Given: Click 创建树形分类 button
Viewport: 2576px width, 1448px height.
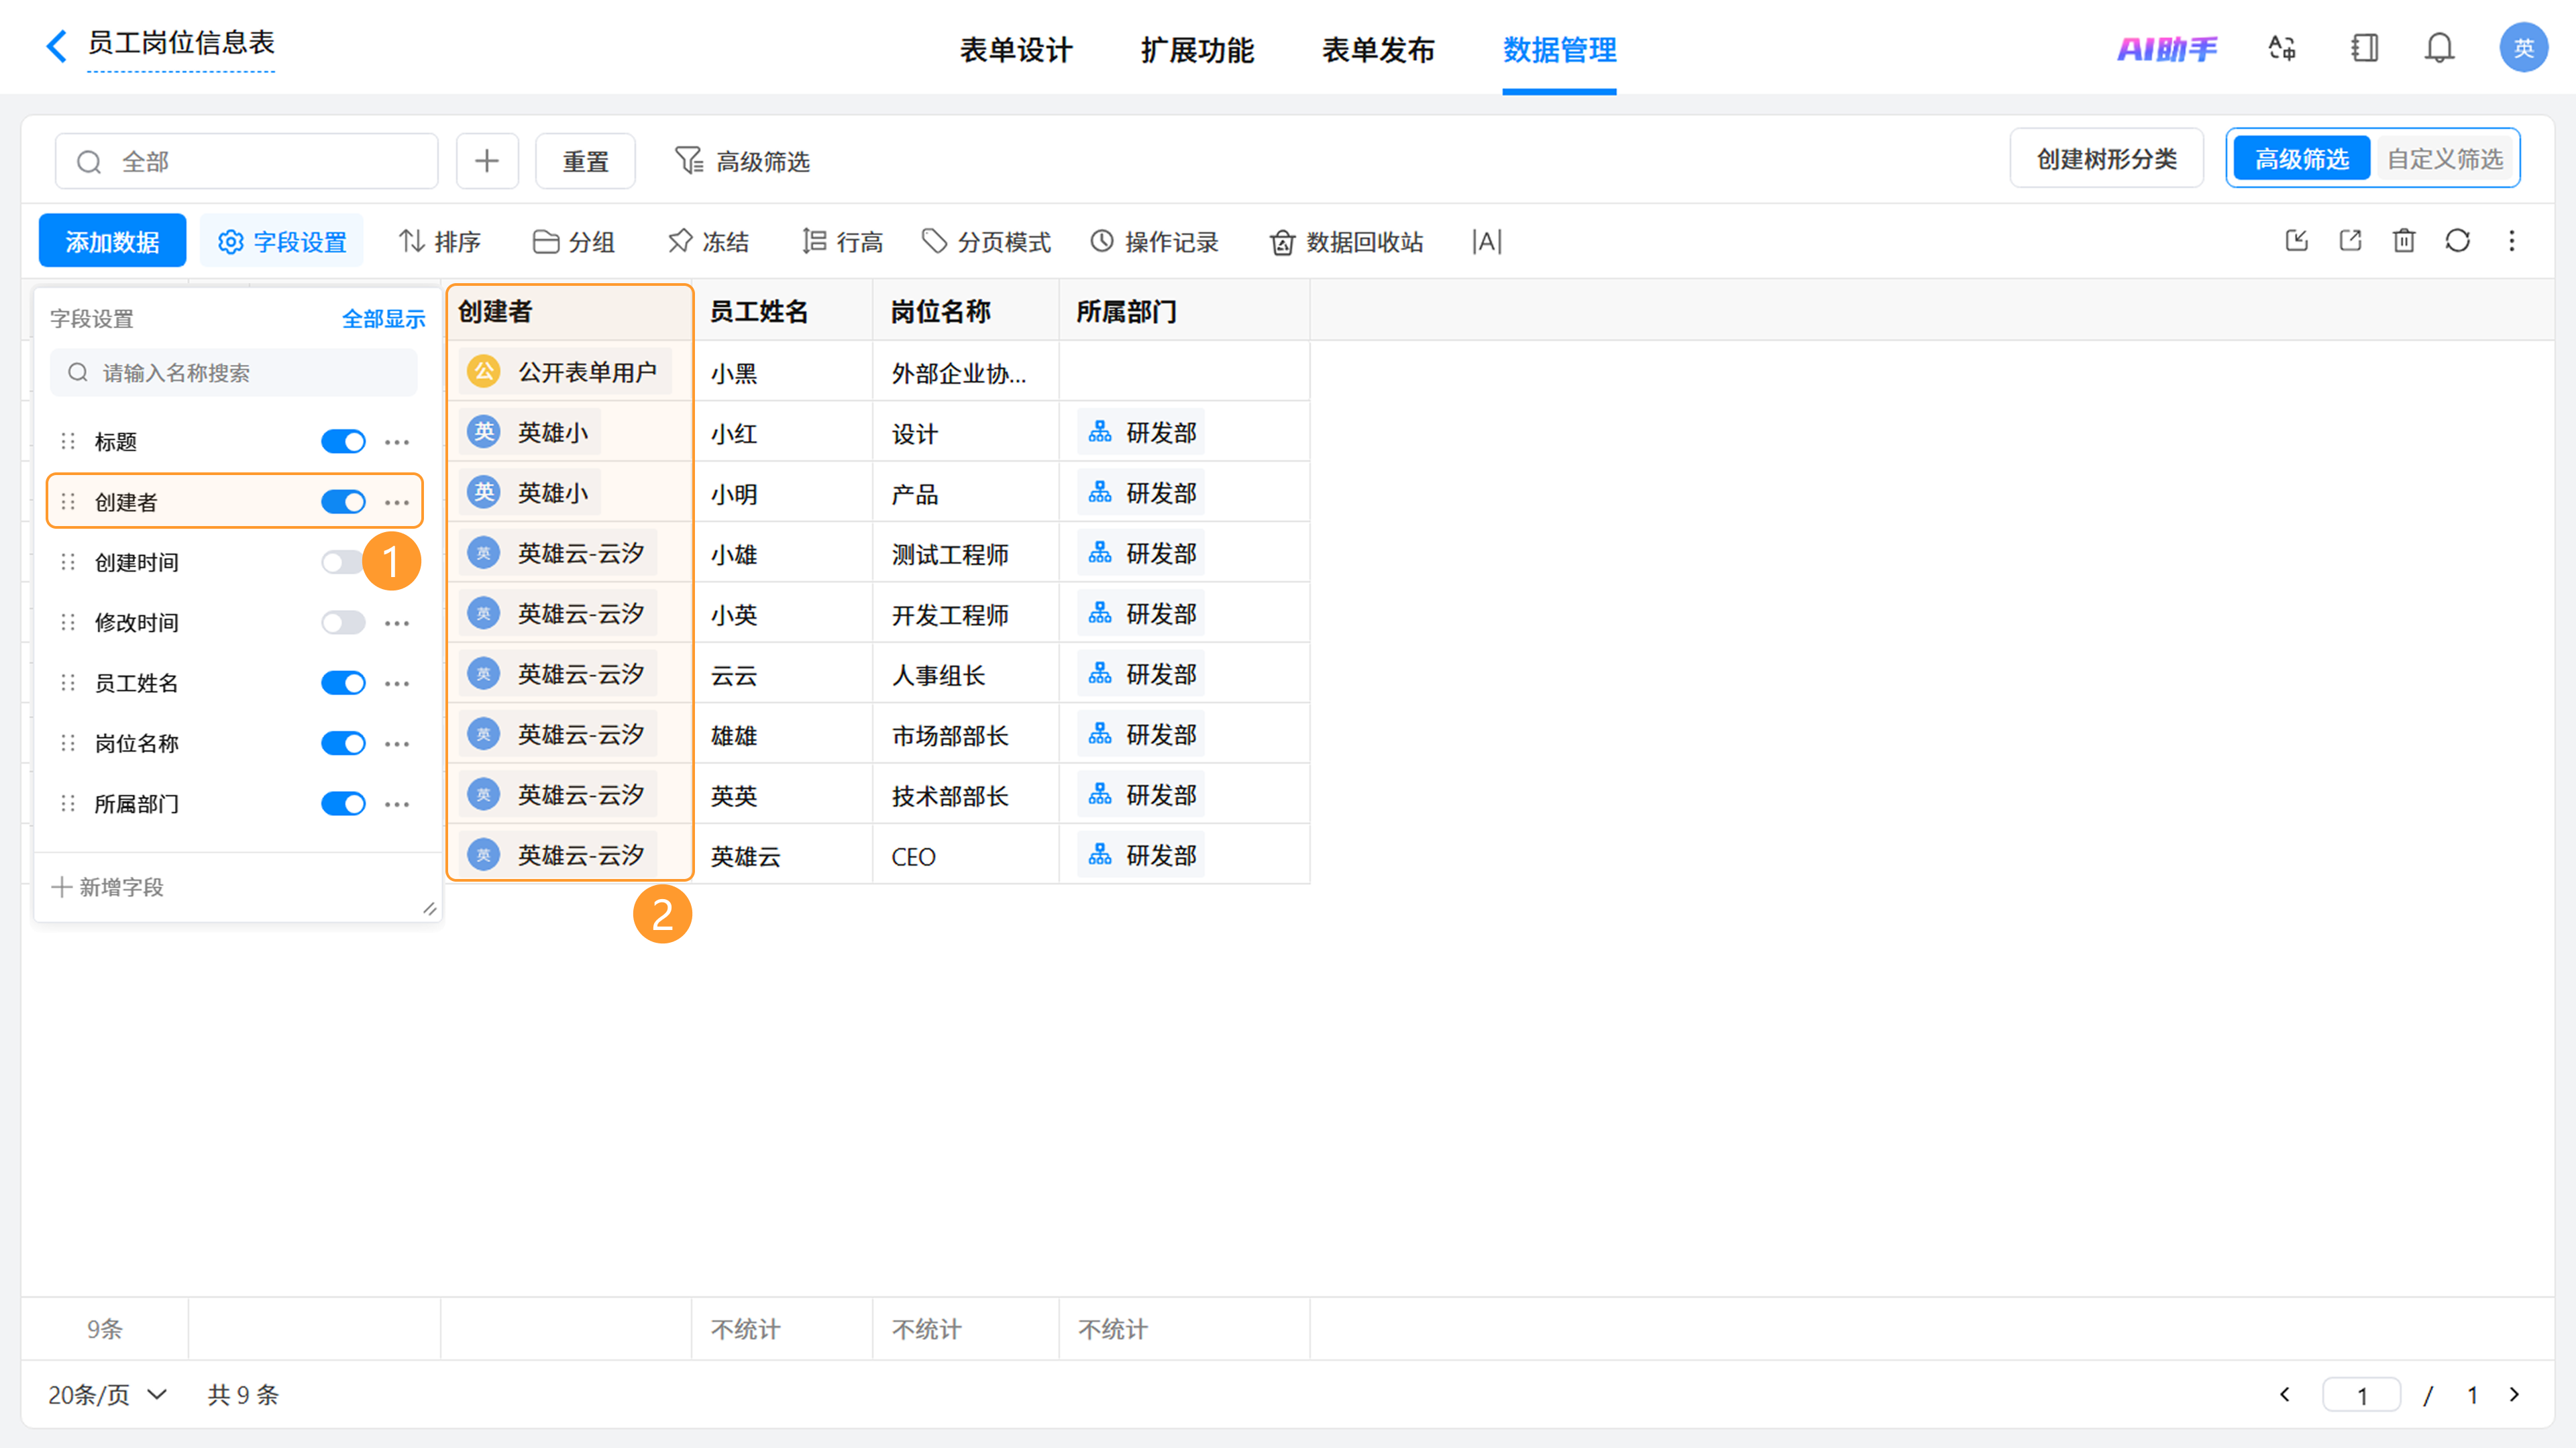Looking at the screenshot, I should point(2106,158).
